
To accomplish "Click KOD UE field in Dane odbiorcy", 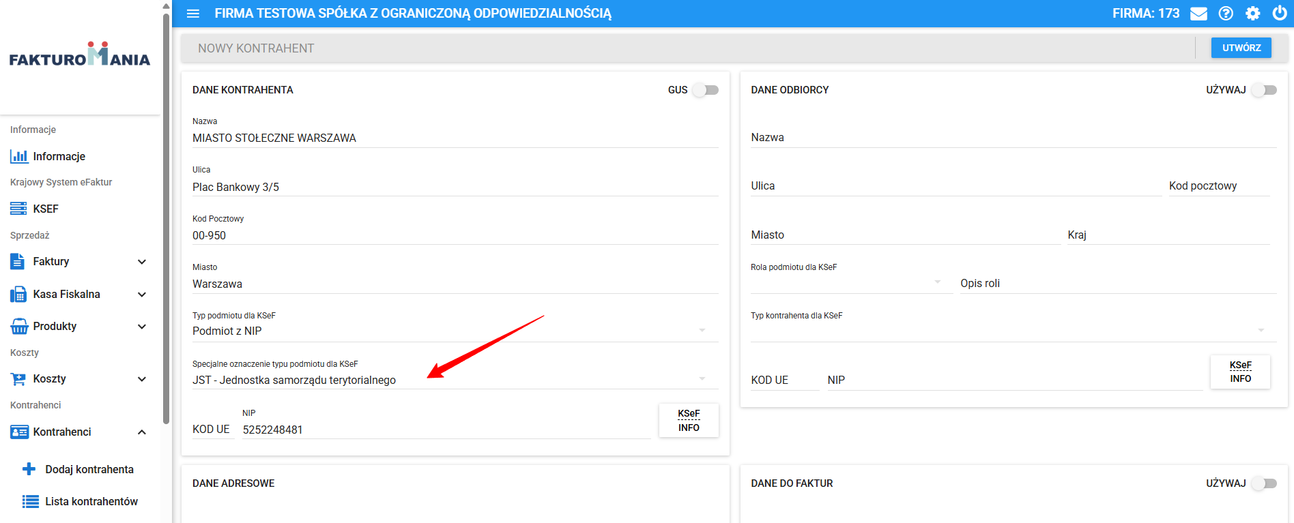I will tap(785, 380).
